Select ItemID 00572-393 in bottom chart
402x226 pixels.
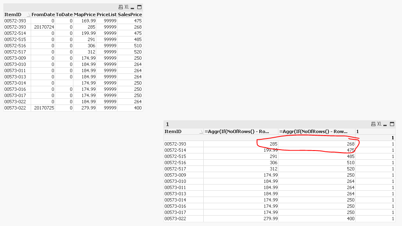coord(183,144)
